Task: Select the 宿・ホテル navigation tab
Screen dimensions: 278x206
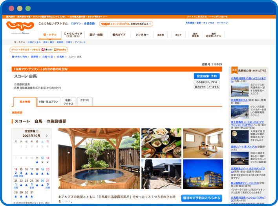Action: point(50,35)
